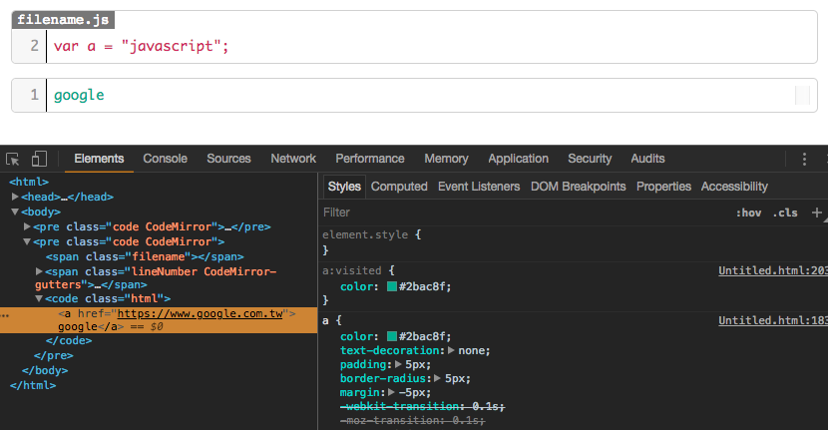828x430 pixels.
Task: Select the closing </code> tag row
Action: coord(69,341)
